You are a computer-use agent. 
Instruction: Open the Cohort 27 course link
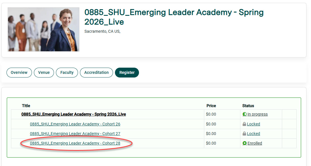coord(75,134)
